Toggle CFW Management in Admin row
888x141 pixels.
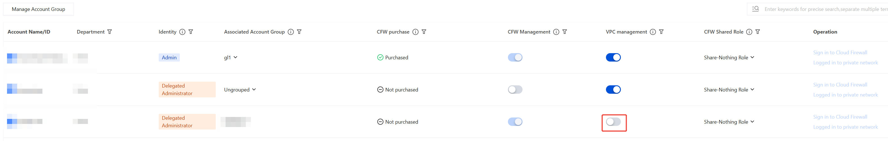tap(515, 57)
